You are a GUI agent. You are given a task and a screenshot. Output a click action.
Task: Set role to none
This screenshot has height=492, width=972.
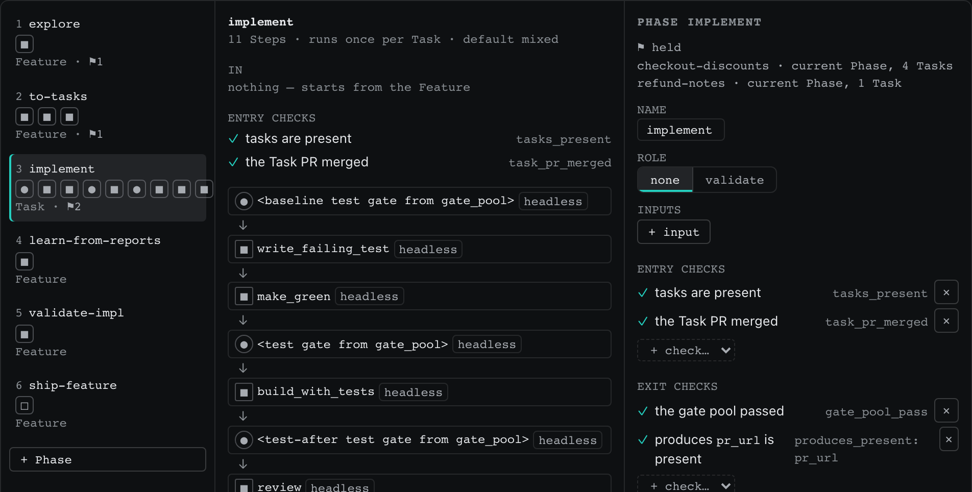pyautogui.click(x=665, y=180)
